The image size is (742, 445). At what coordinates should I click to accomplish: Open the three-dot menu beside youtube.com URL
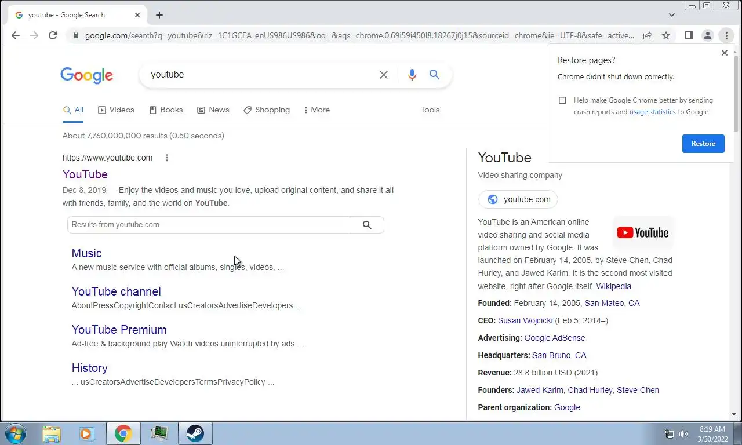167,158
